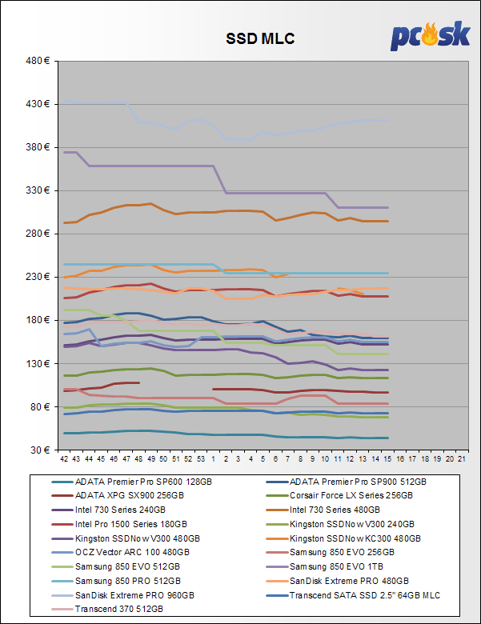Click the 280 € y-axis label
Image resolution: width=481 pixels, height=624 pixels.
(38, 234)
